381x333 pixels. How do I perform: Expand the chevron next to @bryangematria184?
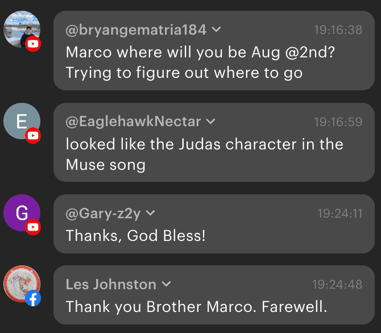click(217, 30)
